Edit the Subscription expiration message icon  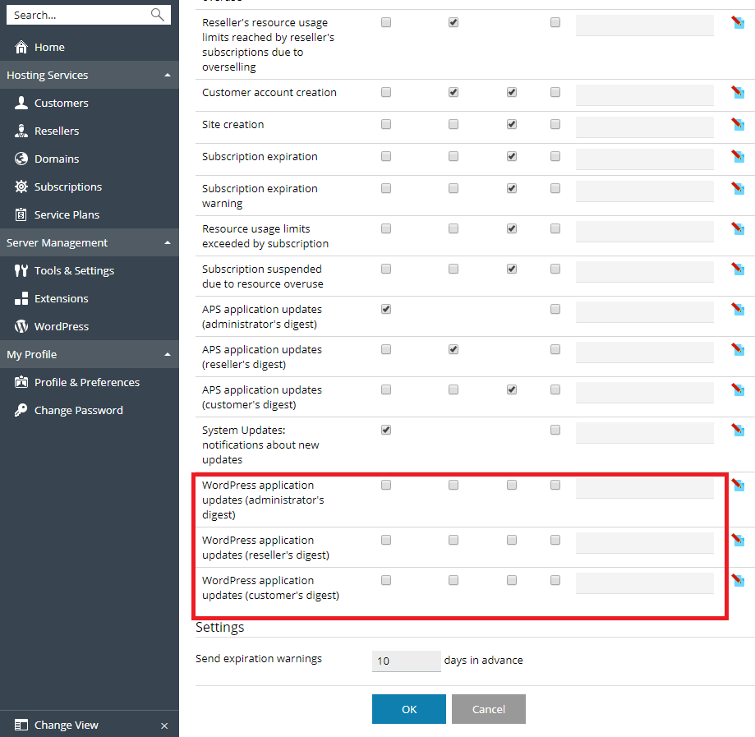[738, 156]
